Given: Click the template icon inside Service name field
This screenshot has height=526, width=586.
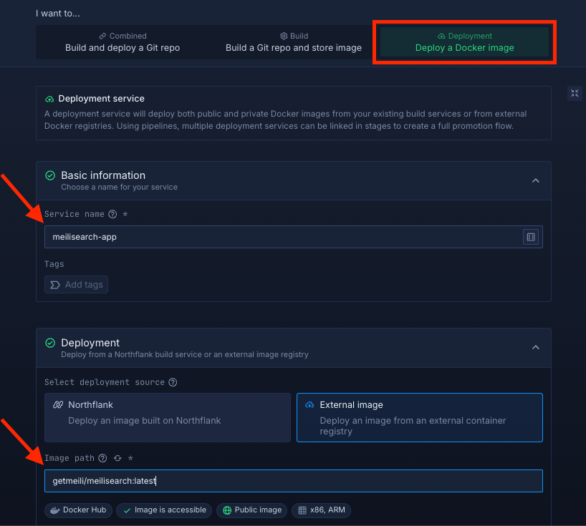Looking at the screenshot, I should (530, 237).
